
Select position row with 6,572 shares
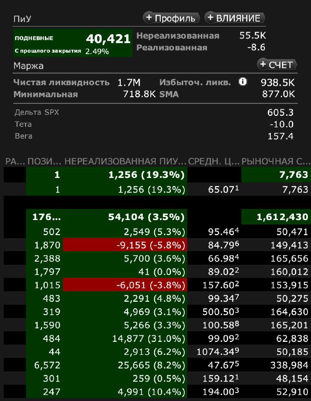[157, 365]
